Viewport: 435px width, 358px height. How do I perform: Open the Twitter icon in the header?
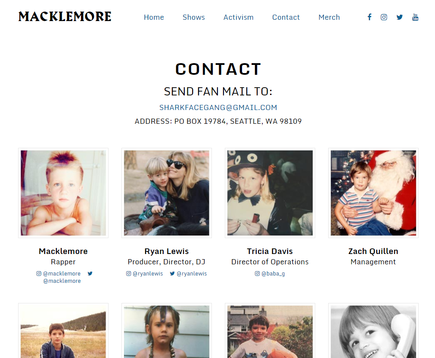point(400,17)
